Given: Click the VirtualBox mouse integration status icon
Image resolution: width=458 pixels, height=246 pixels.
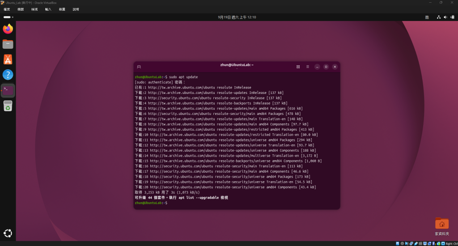Looking at the screenshot, I should 439,243.
